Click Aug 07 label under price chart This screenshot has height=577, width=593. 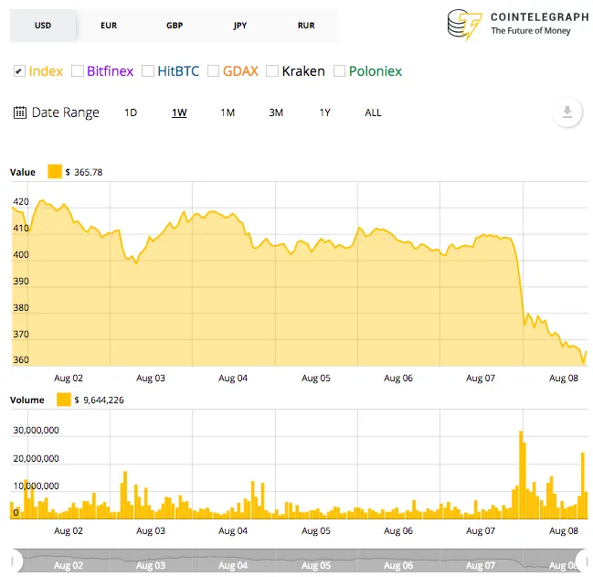pos(481,378)
